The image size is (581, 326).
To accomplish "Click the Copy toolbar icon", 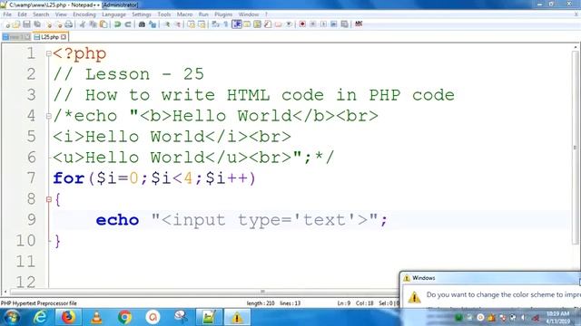I will (x=93, y=24).
